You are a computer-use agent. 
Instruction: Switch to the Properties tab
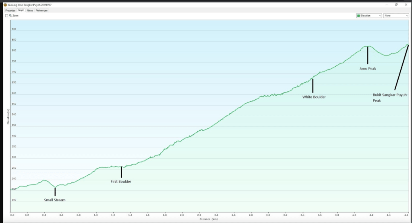(x=10, y=10)
